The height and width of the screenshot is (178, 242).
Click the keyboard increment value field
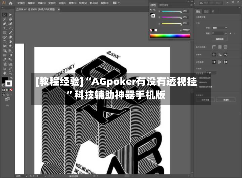pos(211,73)
